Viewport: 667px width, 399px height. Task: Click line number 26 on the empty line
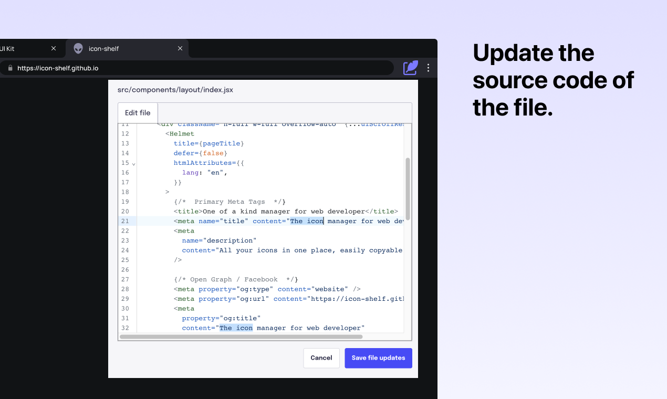(125, 270)
